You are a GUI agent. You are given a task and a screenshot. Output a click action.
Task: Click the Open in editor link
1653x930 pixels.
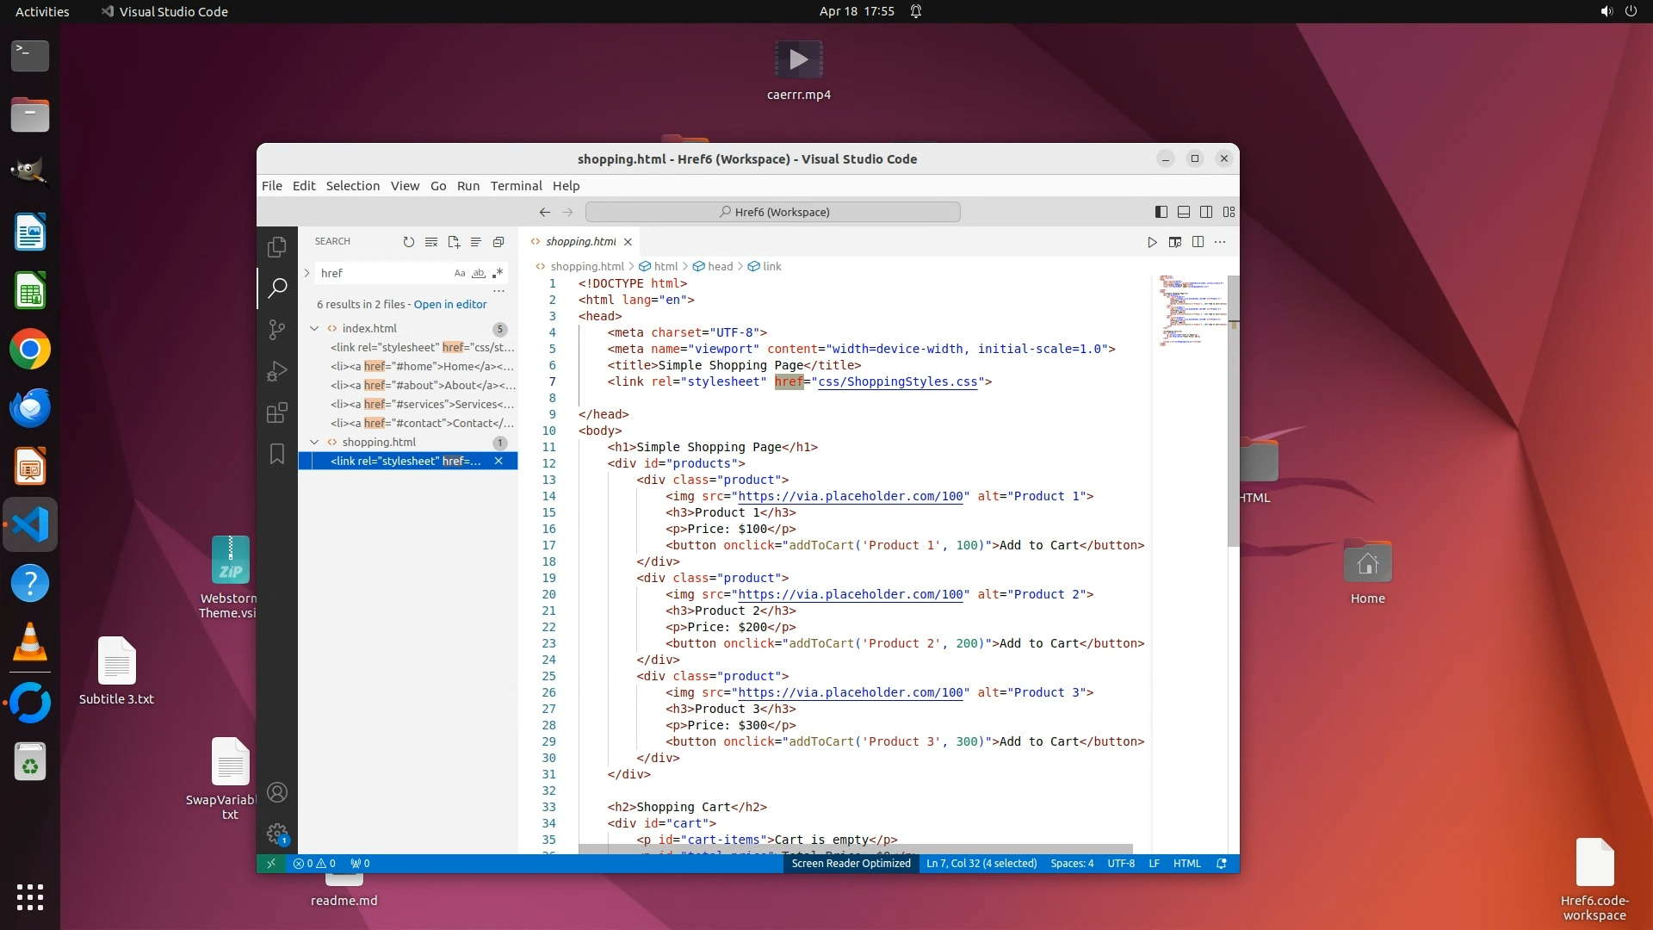[449, 305]
